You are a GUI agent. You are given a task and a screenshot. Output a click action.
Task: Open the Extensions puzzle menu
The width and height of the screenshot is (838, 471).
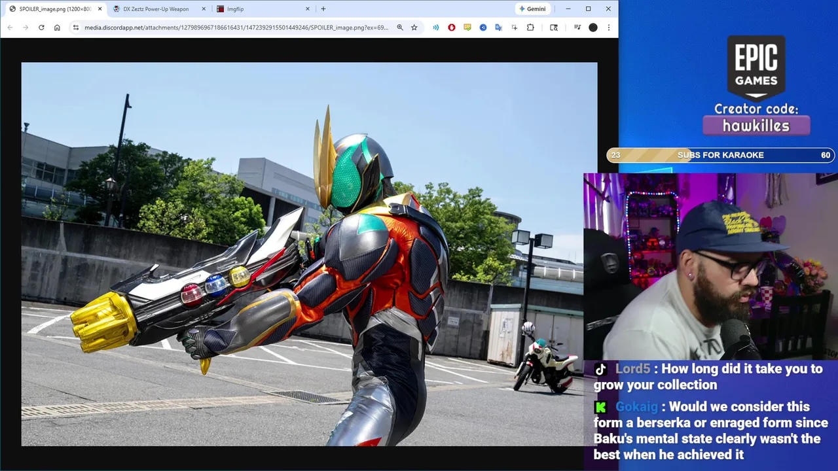point(530,27)
